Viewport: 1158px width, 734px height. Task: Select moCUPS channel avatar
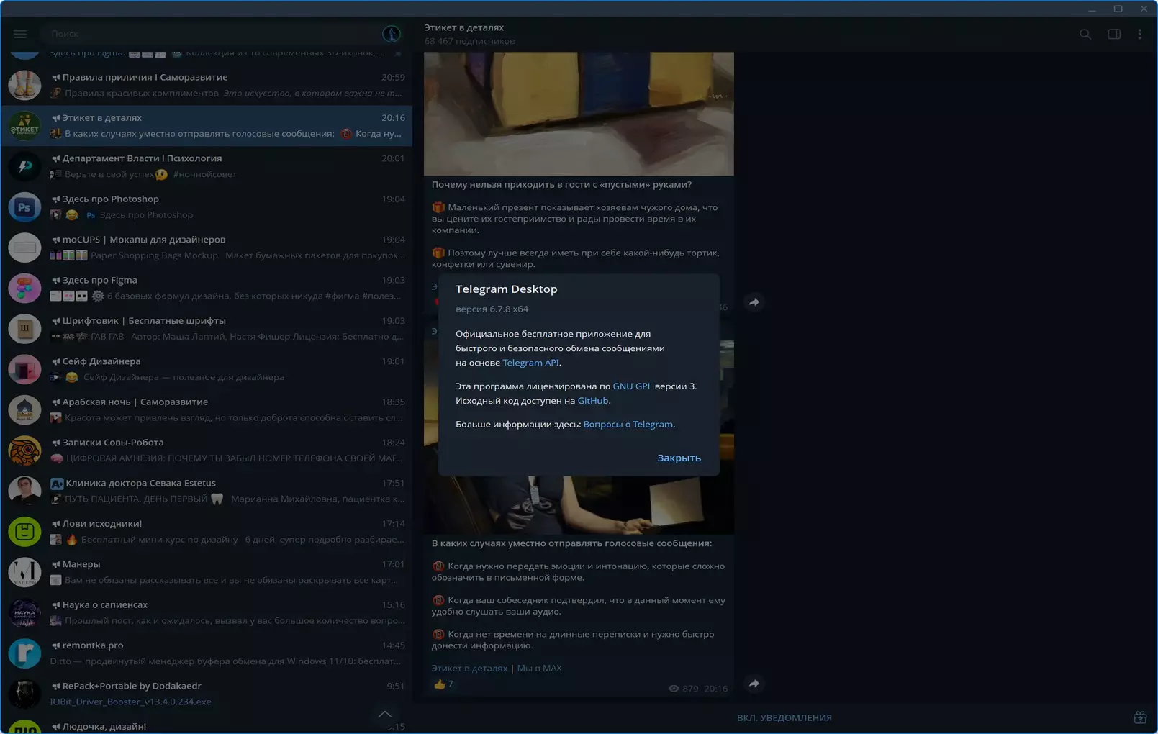24,248
